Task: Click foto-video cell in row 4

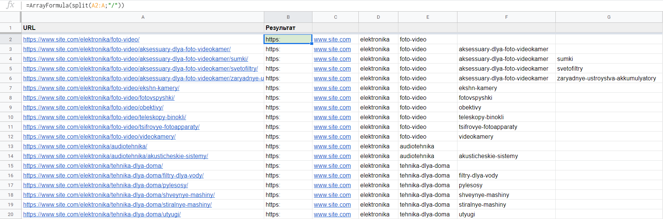Action: pyautogui.click(x=428, y=59)
